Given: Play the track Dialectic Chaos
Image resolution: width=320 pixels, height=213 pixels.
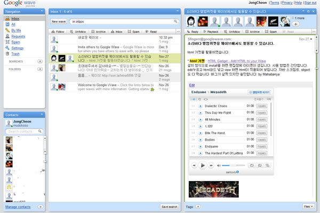Looking at the screenshot, I should (201, 106).
